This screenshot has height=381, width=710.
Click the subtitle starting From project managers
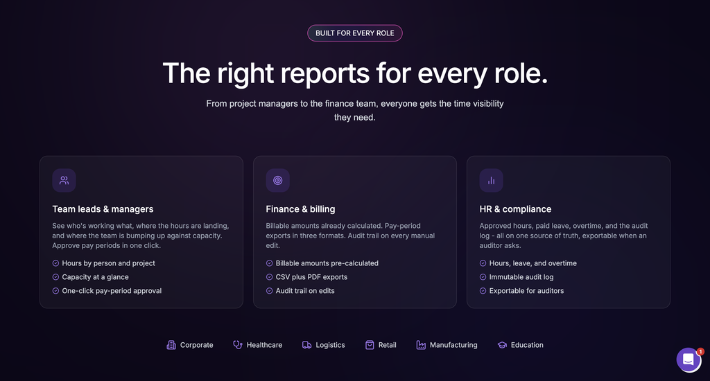click(355, 110)
